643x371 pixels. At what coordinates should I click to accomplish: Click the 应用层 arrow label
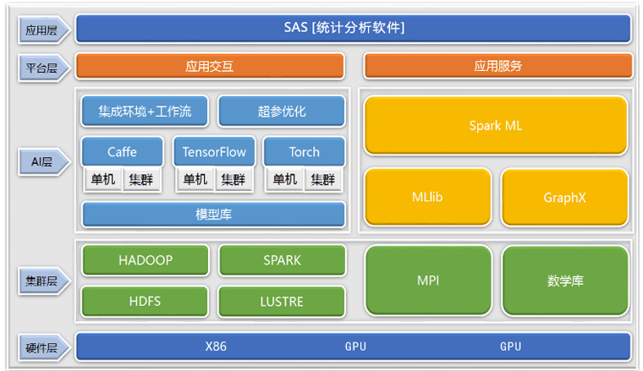(43, 30)
